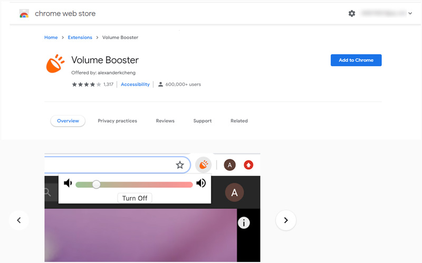
Task: Click the users person icon
Action: click(160, 84)
